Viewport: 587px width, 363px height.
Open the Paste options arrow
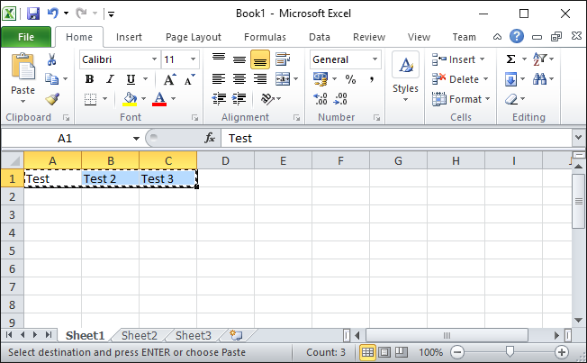[x=23, y=101]
